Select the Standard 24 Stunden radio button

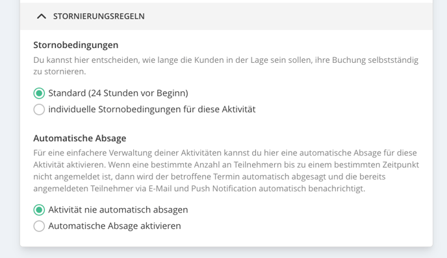[x=39, y=93]
